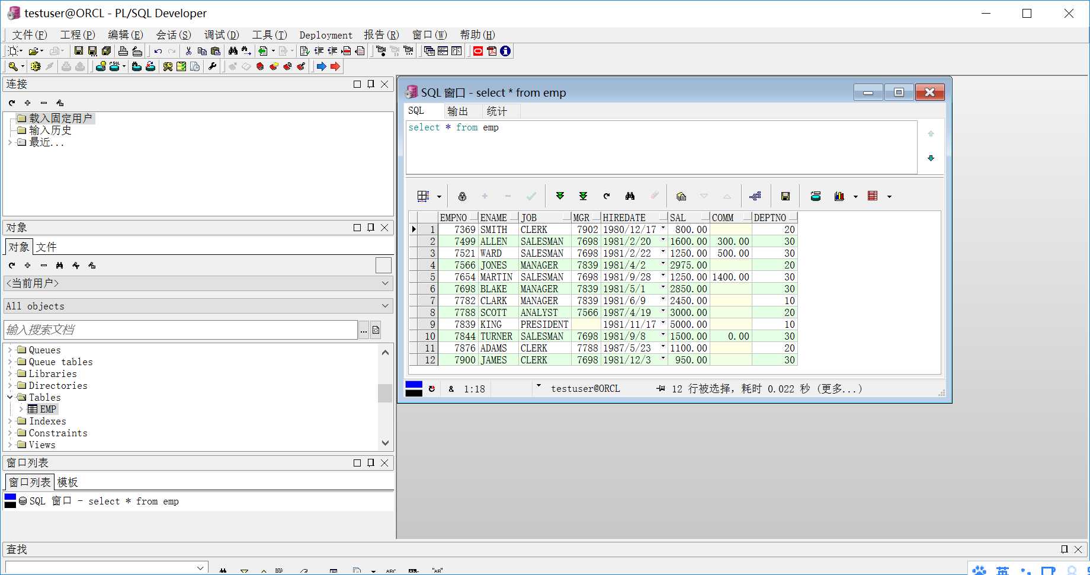Viewport: 1090px width, 575px height.
Task: Switch to 文件 tab in 对象 panel
Action: 46,247
